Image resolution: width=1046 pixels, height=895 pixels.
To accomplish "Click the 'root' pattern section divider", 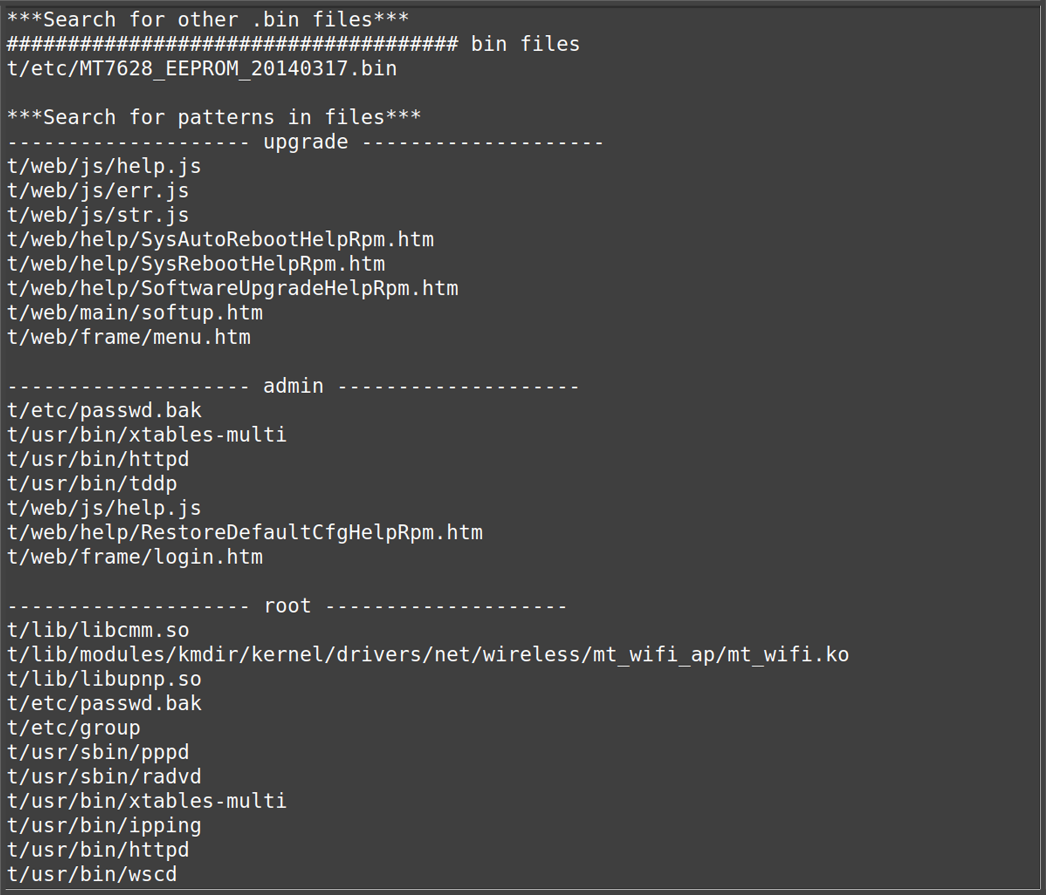I will 287,606.
